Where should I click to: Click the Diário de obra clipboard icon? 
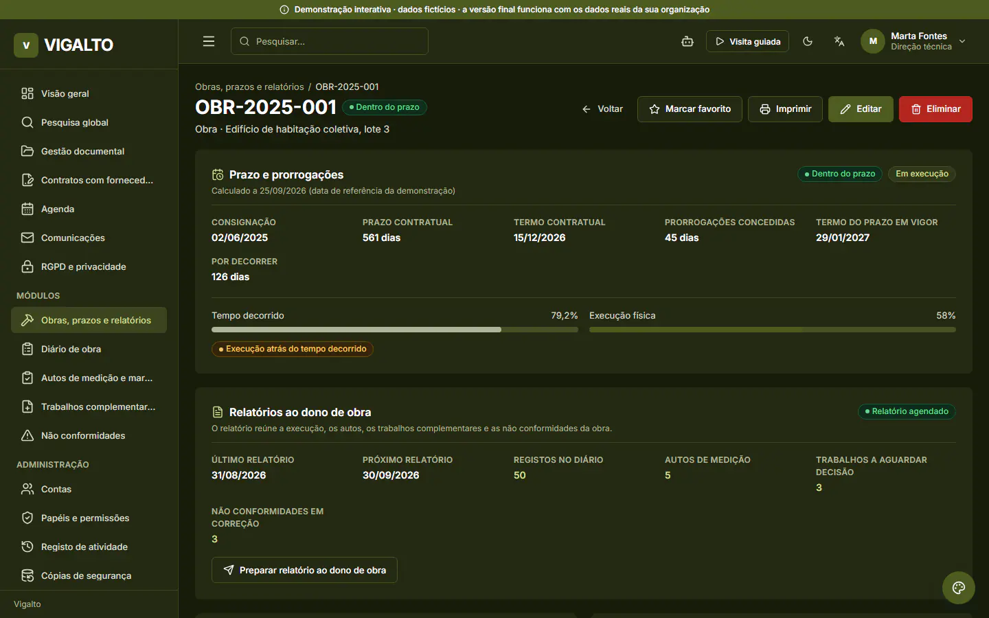pos(27,349)
